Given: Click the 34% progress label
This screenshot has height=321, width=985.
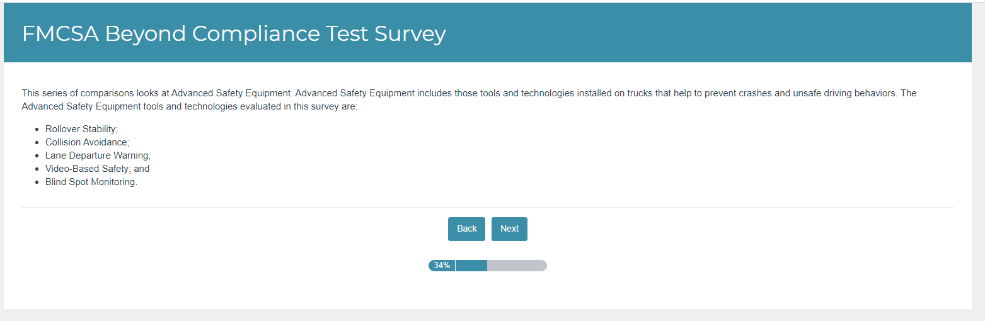Looking at the screenshot, I should [x=442, y=266].
